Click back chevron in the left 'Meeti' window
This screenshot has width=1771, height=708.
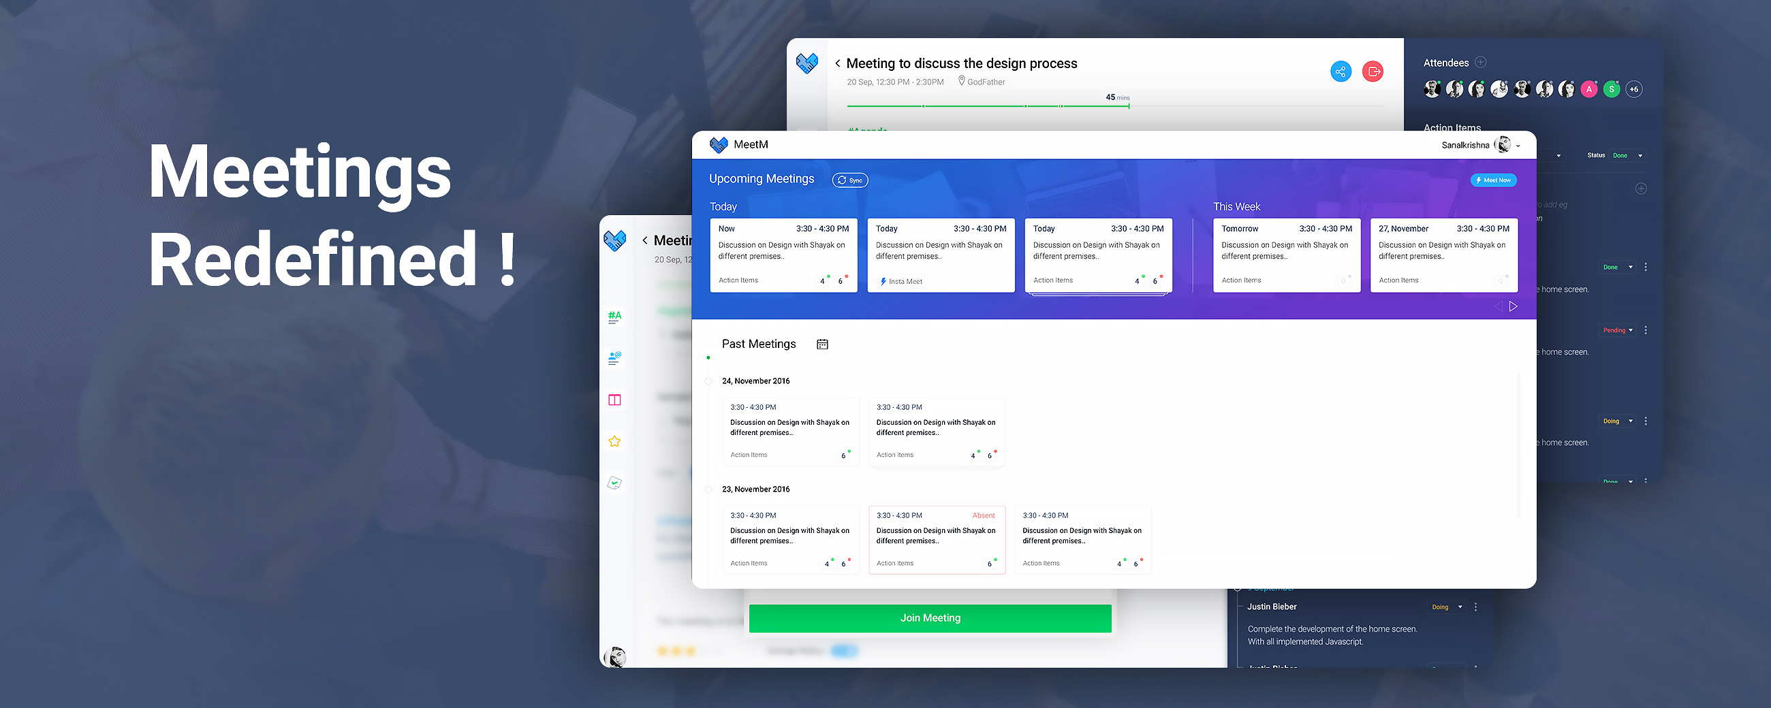click(x=644, y=240)
